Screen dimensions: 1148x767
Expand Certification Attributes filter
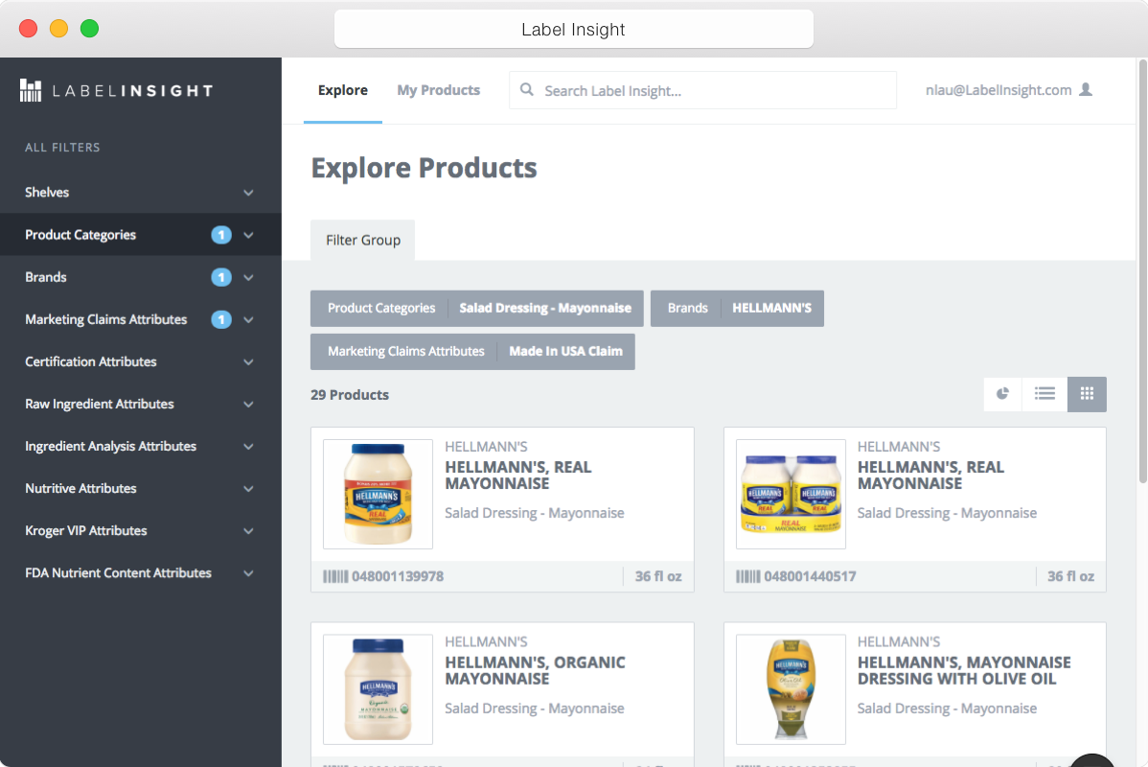pyautogui.click(x=141, y=361)
